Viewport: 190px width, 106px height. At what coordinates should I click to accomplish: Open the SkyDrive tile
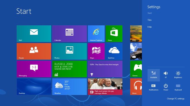(x=114, y=51)
